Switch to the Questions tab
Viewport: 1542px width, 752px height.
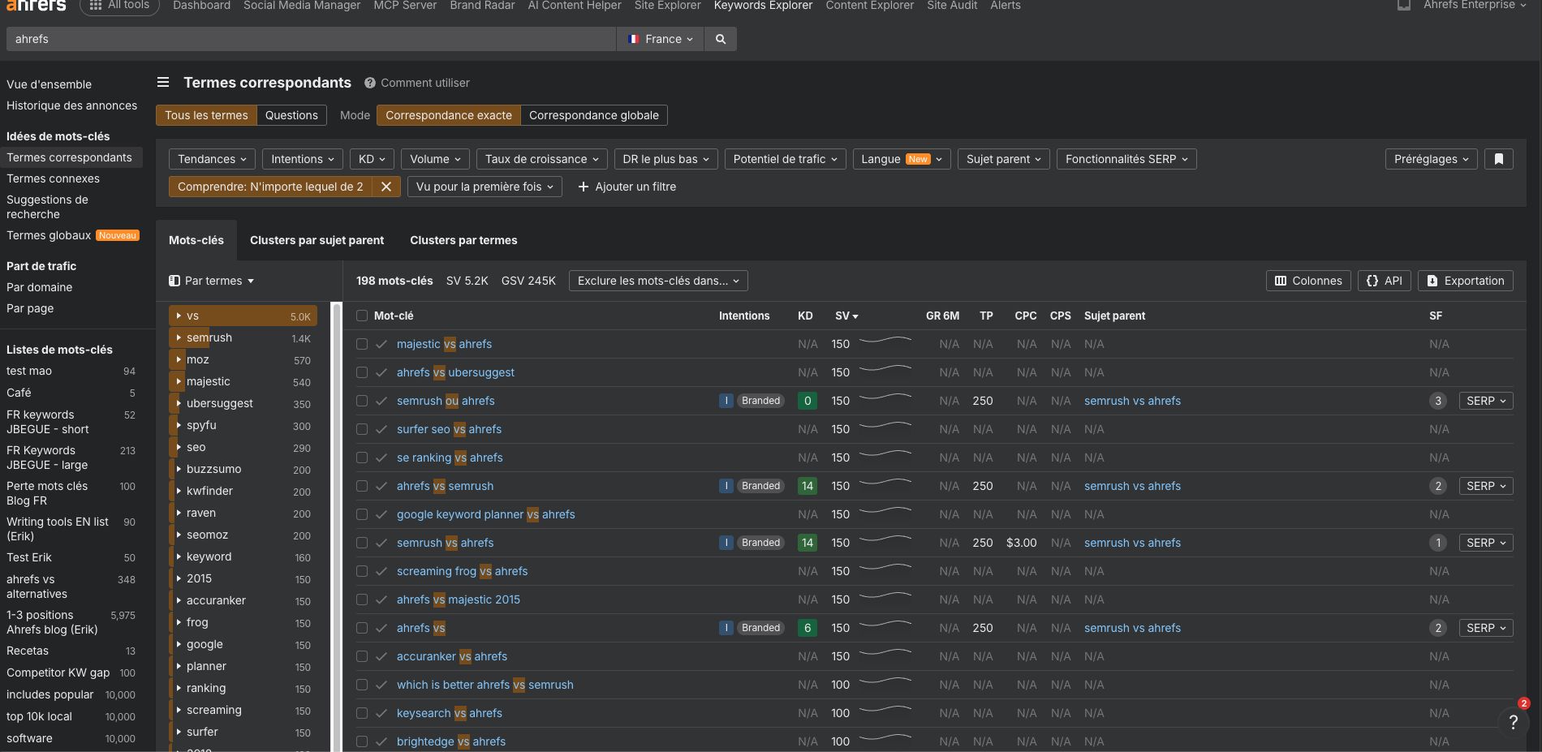click(291, 115)
